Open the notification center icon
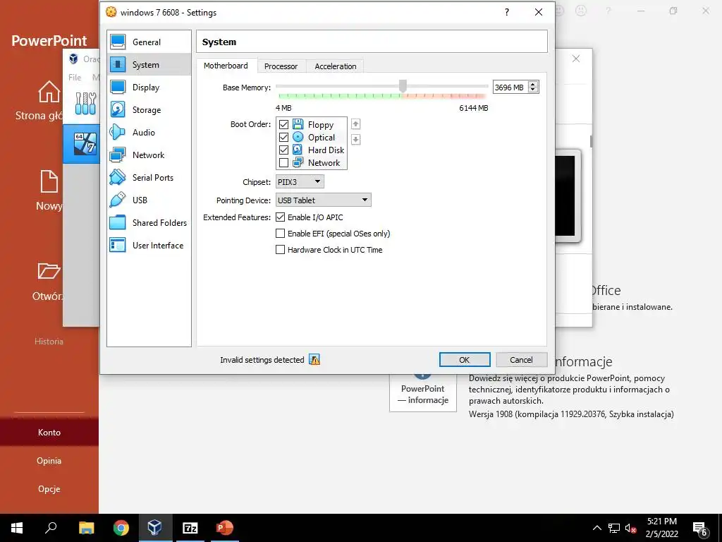Viewport: 722px width, 542px height. [700, 529]
